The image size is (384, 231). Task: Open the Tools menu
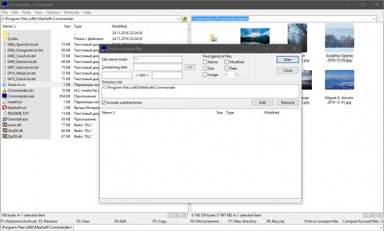click(27, 12)
